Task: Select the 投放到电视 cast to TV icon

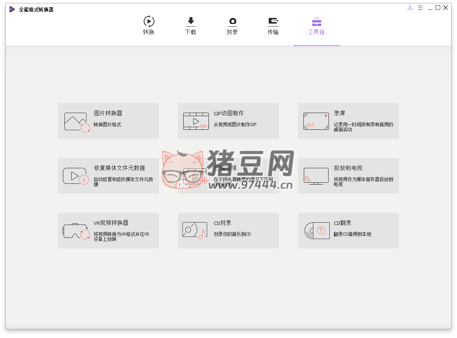Action: [316, 176]
